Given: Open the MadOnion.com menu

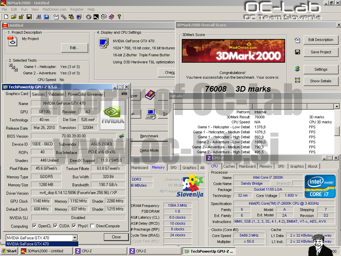Looking at the screenshot, I should (55, 9).
